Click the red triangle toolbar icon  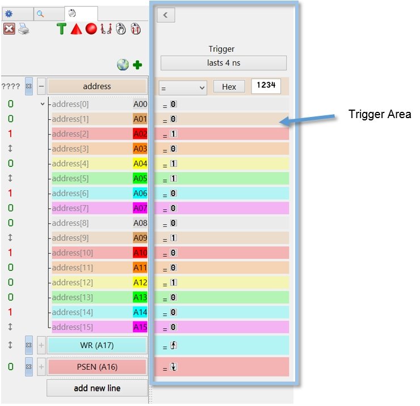click(x=76, y=29)
